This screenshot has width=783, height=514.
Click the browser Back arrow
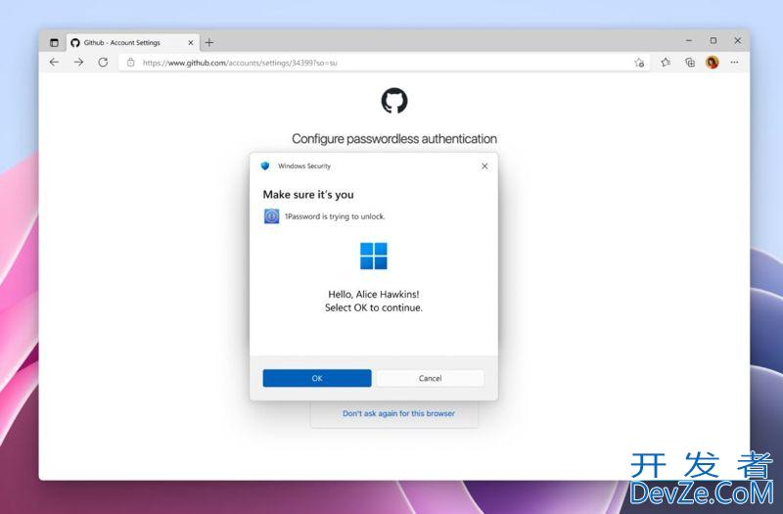coord(54,63)
